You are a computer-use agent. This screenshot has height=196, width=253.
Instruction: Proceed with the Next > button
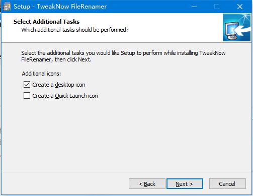(185, 184)
